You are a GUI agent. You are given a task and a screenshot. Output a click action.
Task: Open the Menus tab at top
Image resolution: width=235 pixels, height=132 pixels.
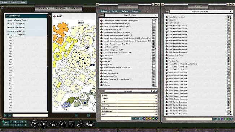(4, 2)
